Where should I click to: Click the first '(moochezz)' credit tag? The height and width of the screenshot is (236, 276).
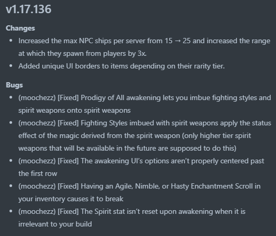coord(37,98)
